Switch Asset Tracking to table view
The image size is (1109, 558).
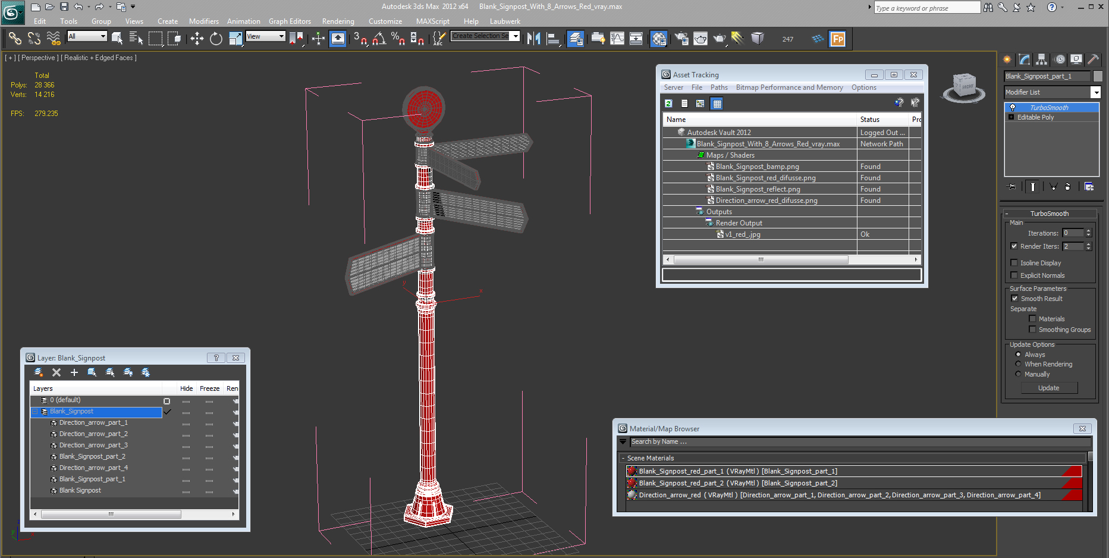pyautogui.click(x=717, y=104)
